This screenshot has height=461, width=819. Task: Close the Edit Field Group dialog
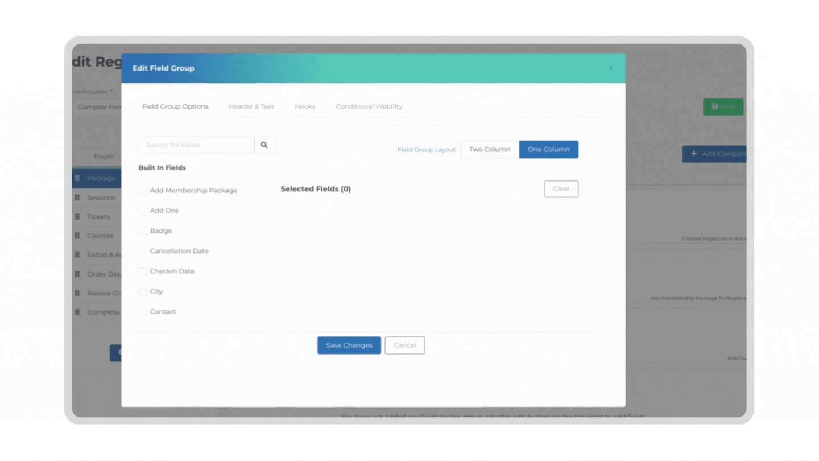tap(611, 68)
